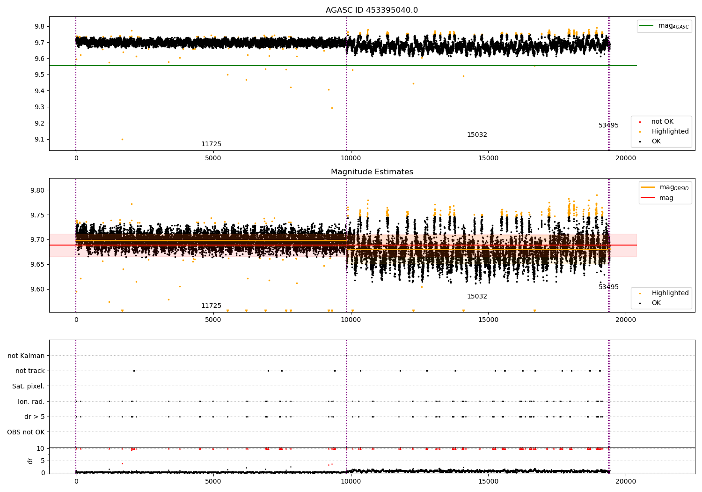Image resolution: width=702 pixels, height=492 pixels.
Task: Click the green line sample beside mag AGASC legend
Action: click(647, 26)
